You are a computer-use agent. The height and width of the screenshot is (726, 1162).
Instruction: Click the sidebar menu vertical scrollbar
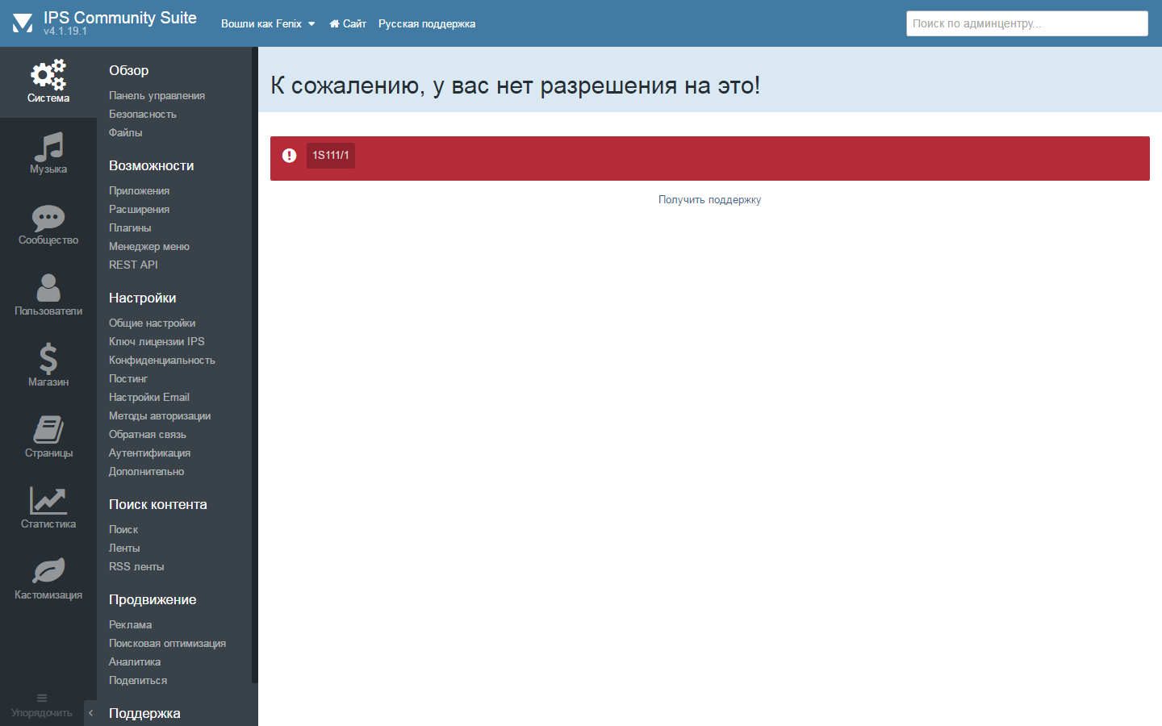pyautogui.click(x=255, y=365)
